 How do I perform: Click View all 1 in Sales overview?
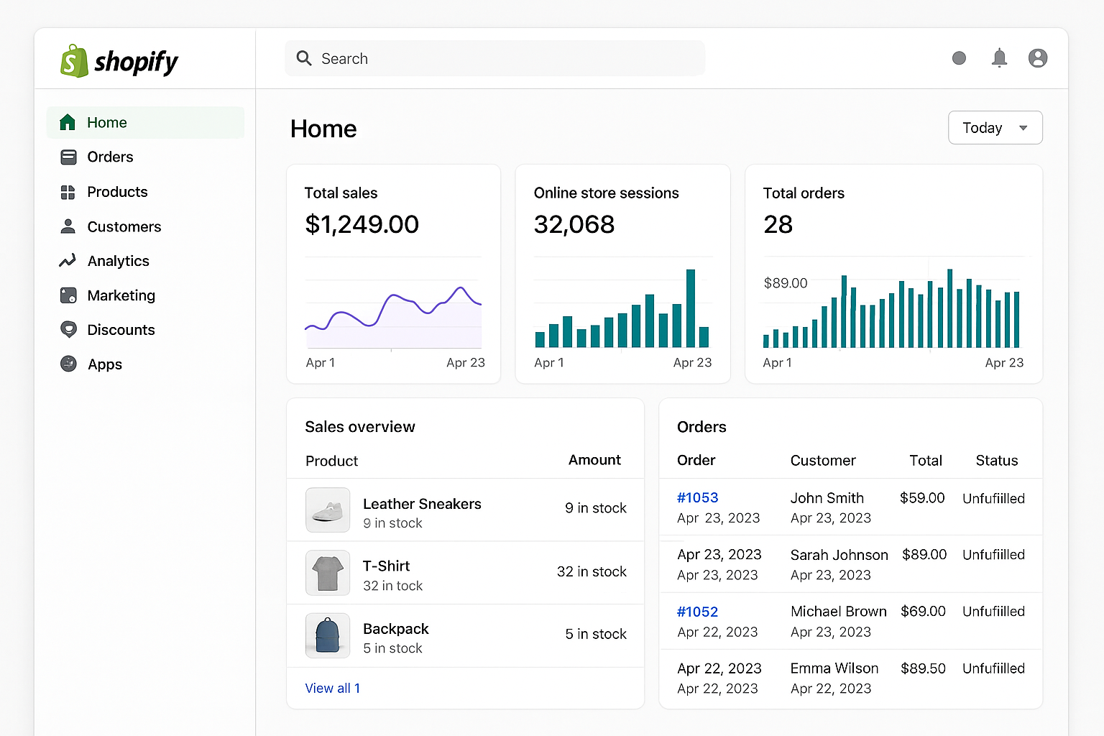pos(333,688)
